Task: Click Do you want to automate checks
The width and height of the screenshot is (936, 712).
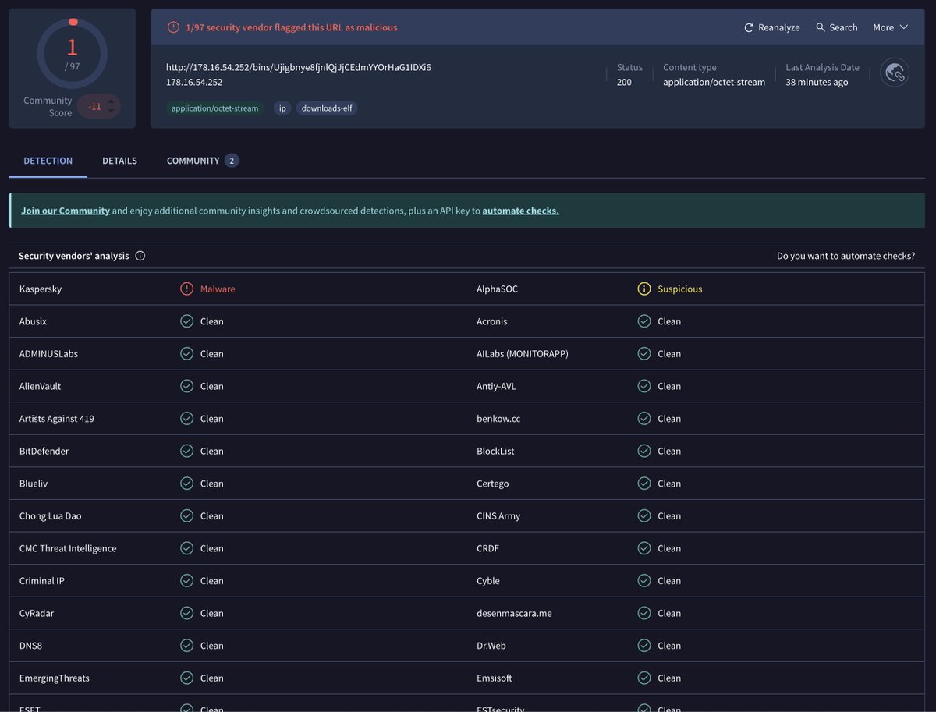Action: tap(846, 256)
